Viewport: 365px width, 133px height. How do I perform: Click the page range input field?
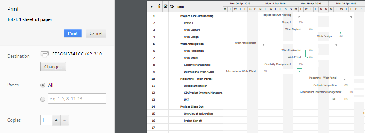click(77, 98)
